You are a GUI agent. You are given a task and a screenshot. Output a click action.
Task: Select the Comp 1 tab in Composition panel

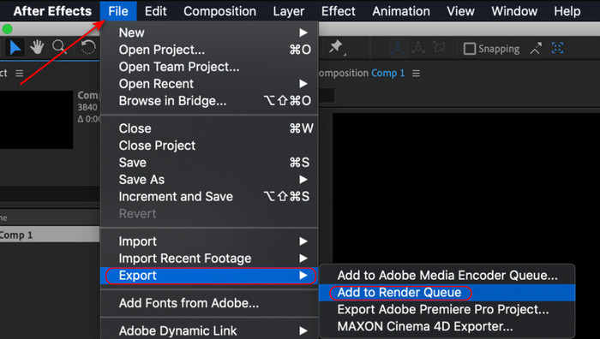(387, 73)
